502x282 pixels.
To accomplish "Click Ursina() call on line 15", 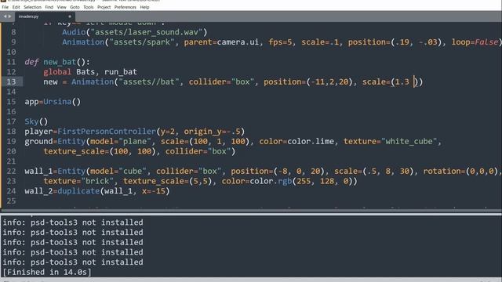I will 62,102.
